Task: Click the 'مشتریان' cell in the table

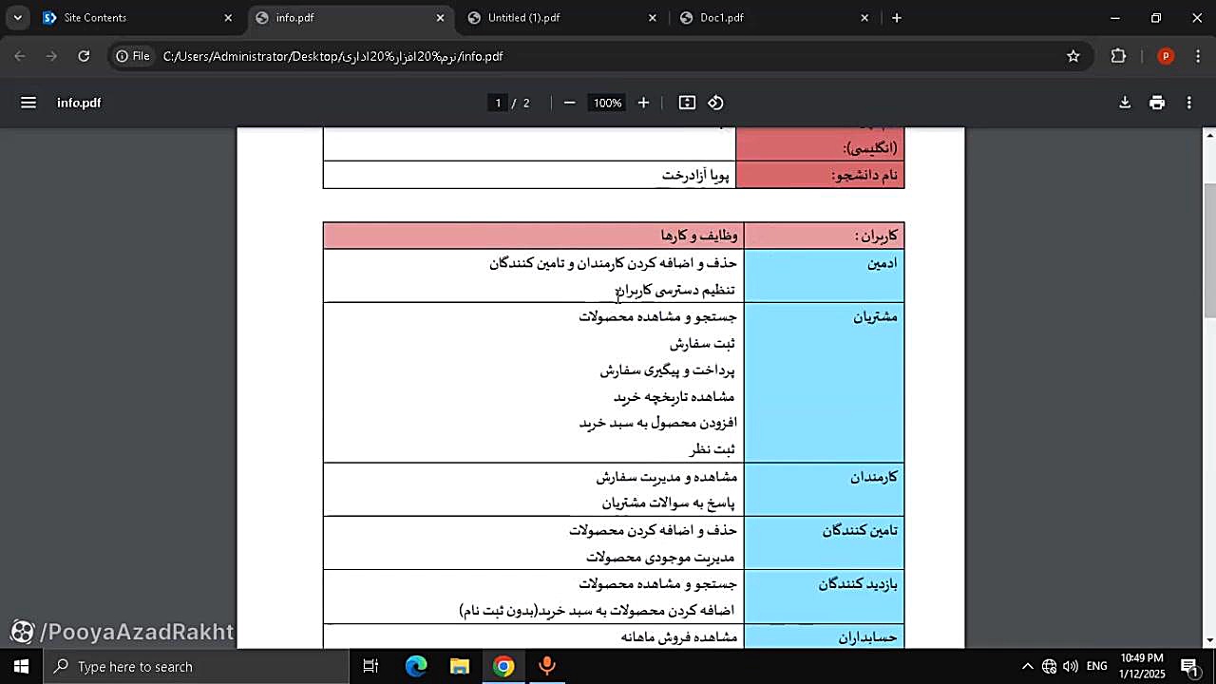Action: point(824,383)
